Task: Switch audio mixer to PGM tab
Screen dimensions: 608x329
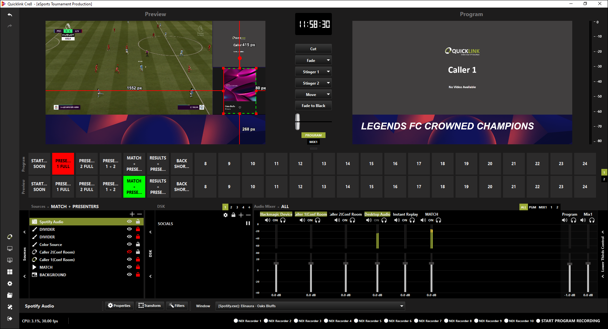Action: pos(532,207)
